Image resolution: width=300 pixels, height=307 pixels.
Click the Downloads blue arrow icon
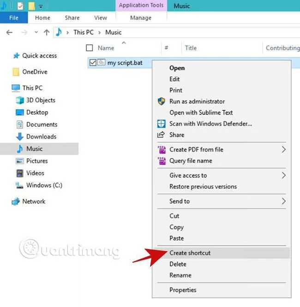[x=20, y=137]
